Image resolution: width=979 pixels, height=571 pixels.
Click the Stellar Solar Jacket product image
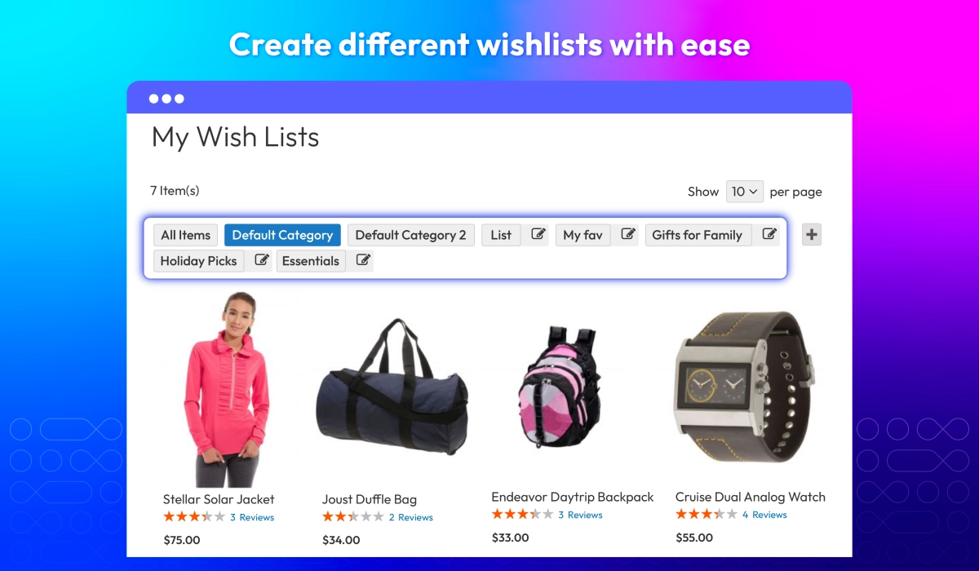tap(218, 390)
